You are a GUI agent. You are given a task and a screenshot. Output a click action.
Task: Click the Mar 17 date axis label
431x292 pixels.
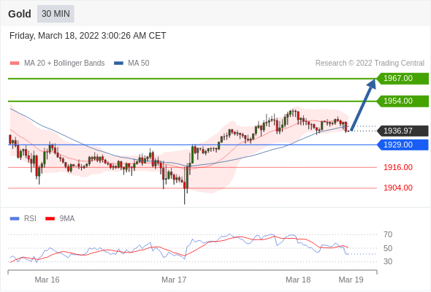tap(174, 280)
